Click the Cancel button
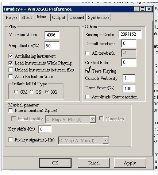 [x=94, y=163]
